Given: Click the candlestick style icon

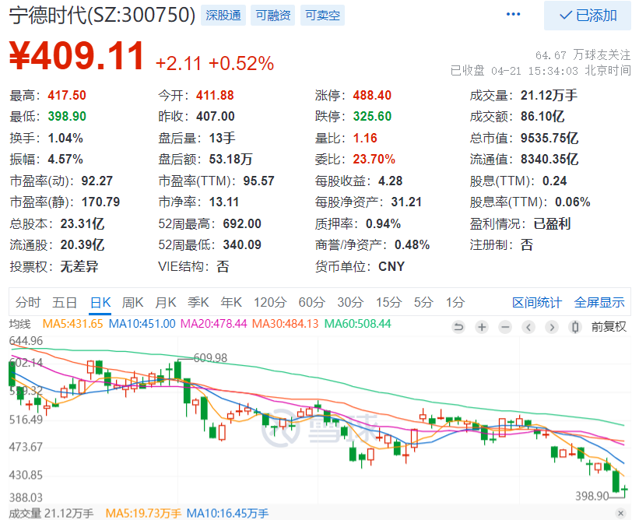Looking at the screenshot, I should (x=575, y=327).
